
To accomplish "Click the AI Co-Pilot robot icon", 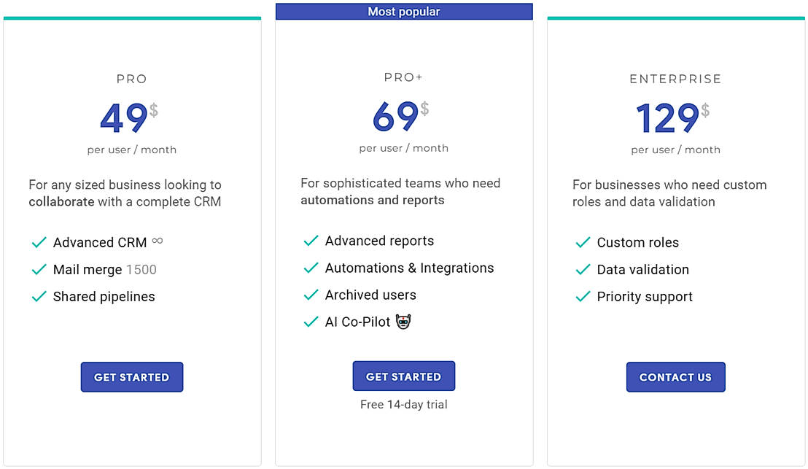I will 403,322.
